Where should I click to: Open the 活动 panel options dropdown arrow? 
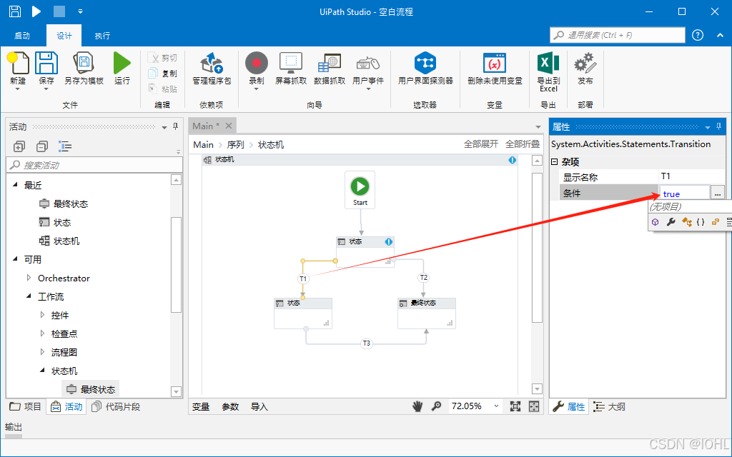(164, 127)
